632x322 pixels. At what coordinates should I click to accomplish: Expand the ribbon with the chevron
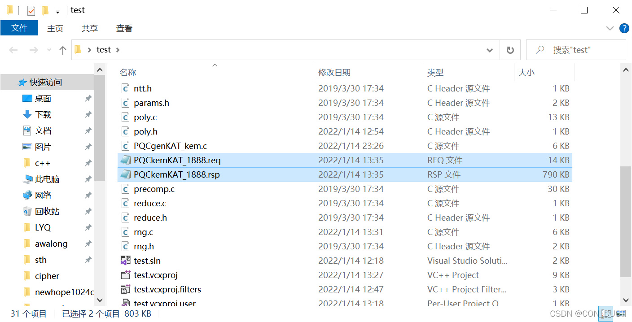point(610,28)
